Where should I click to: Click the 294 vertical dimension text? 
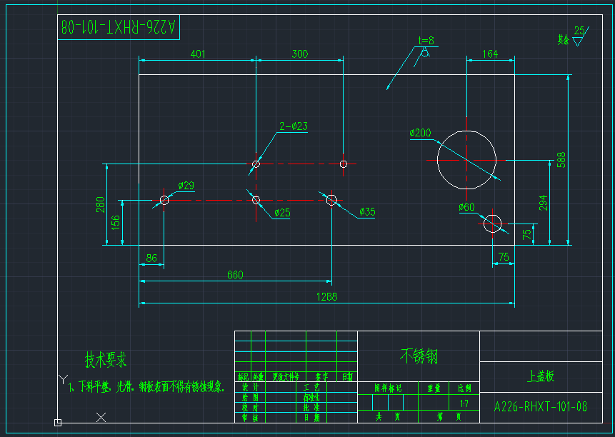543,203
